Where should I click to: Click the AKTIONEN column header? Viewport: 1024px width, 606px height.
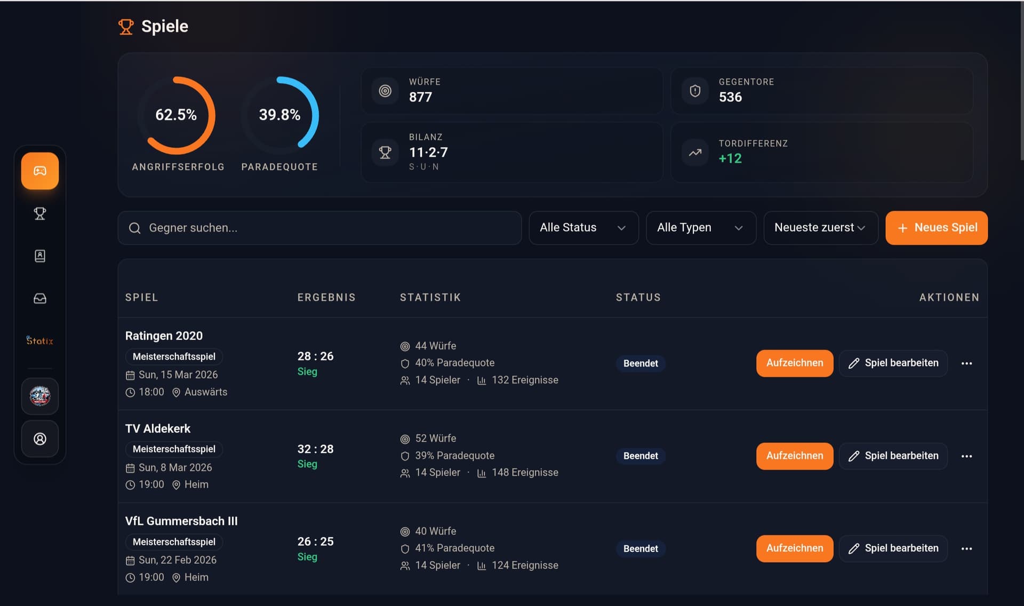949,298
